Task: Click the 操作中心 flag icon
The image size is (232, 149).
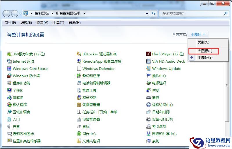Action: point(149,76)
